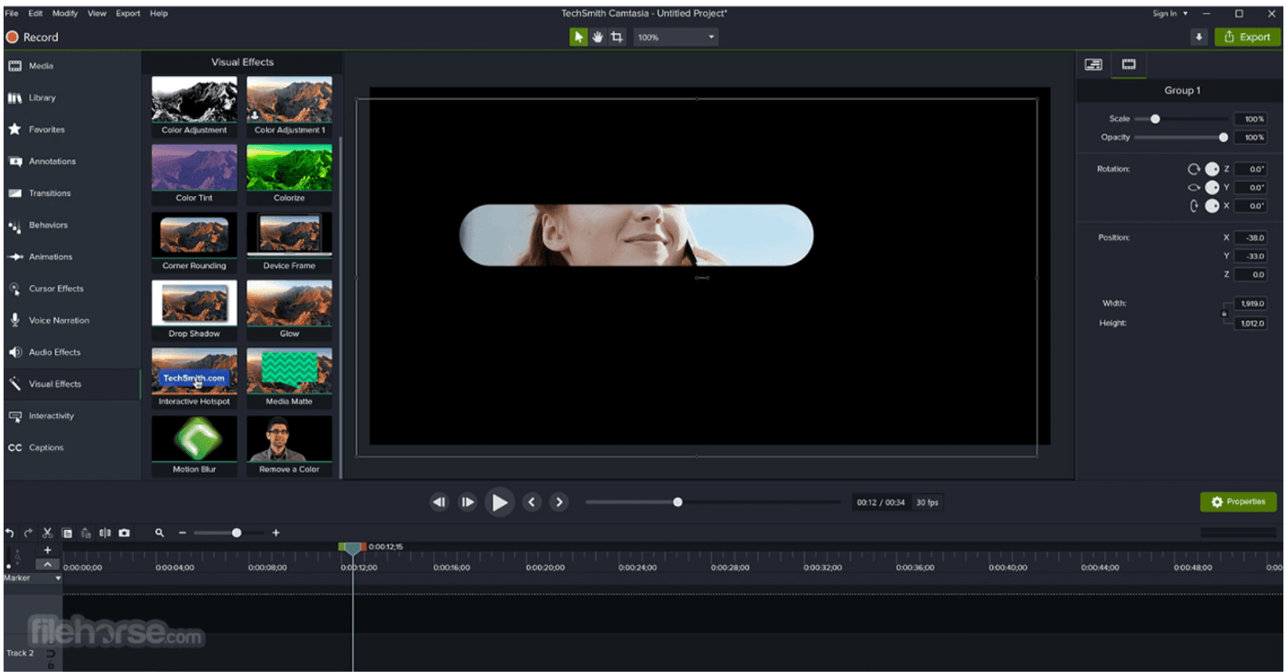Screen dimensions: 1285x672
Task: Select the Corner Rounding effect
Action: (194, 242)
